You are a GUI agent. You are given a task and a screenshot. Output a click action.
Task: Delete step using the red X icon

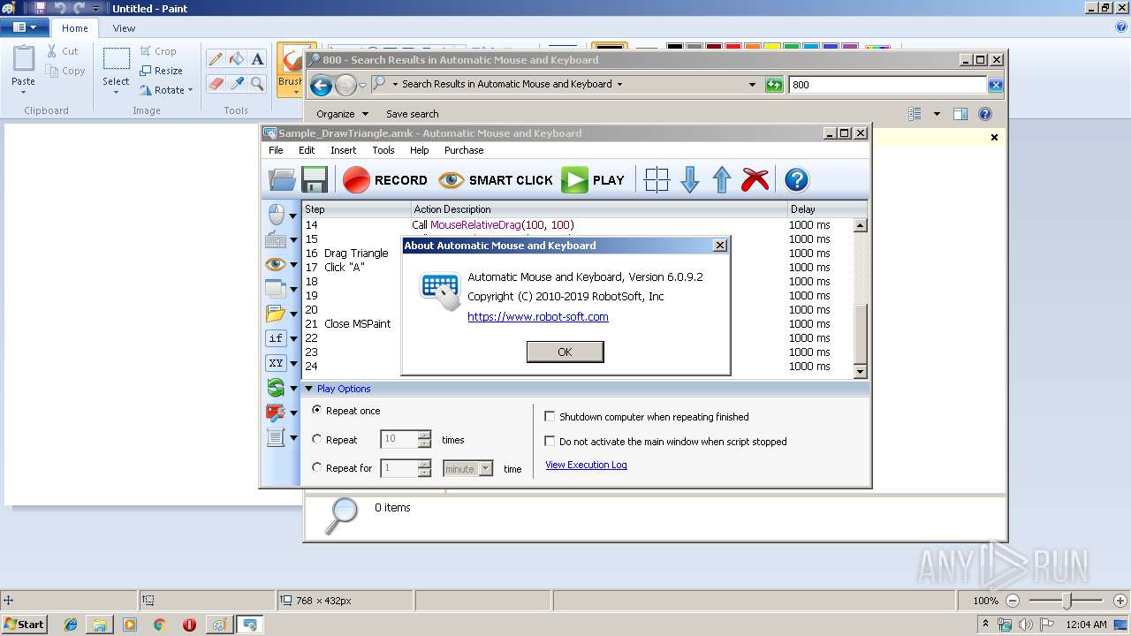(755, 179)
